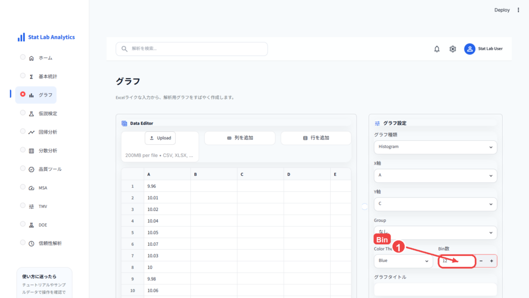Viewport: 529px width, 298px height.
Task: Select the ホーム radio button
Action: coord(23,57)
